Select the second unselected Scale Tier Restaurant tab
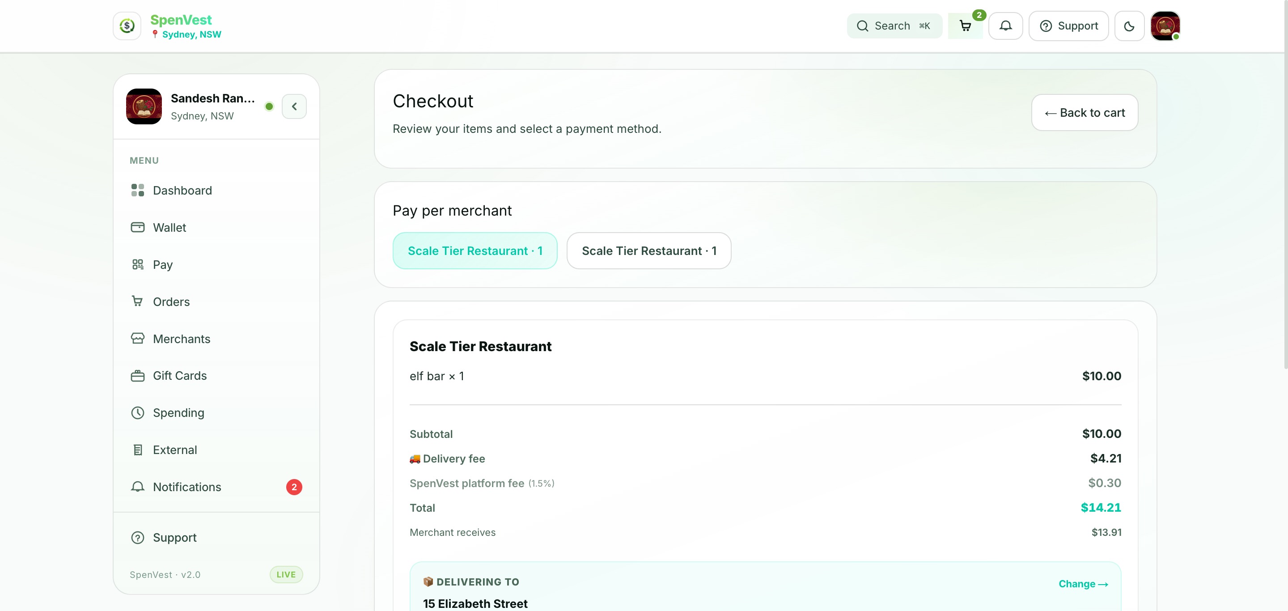Viewport: 1288px width, 611px height. [x=649, y=250]
